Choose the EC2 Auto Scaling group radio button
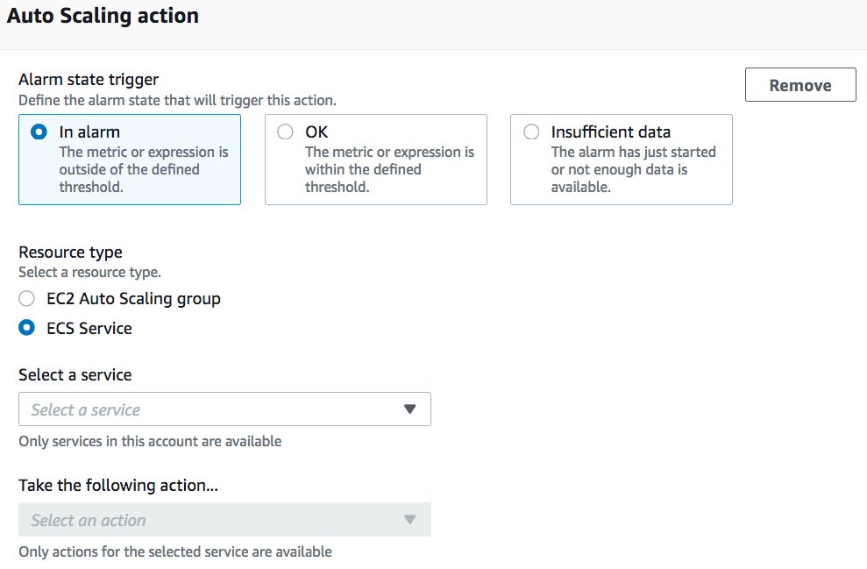The height and width of the screenshot is (569, 867). click(x=26, y=299)
